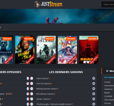This screenshot has width=114, height=106.
Task: Click French flag in E 2 row
Action: click(x=28, y=99)
